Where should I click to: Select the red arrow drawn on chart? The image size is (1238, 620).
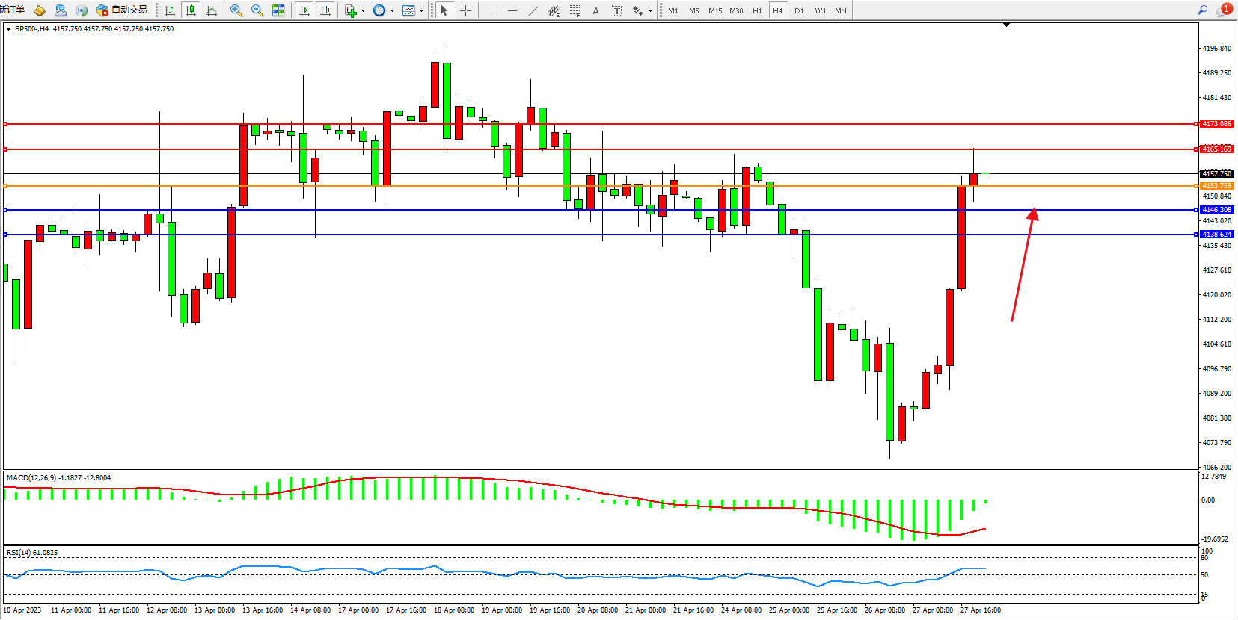(1023, 265)
